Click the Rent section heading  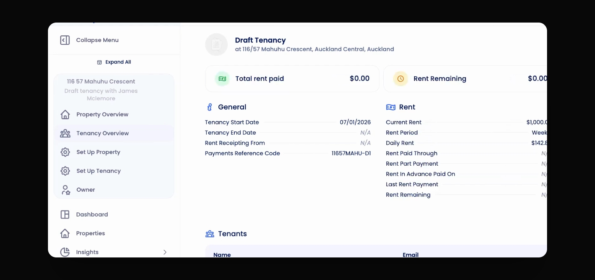(407, 107)
